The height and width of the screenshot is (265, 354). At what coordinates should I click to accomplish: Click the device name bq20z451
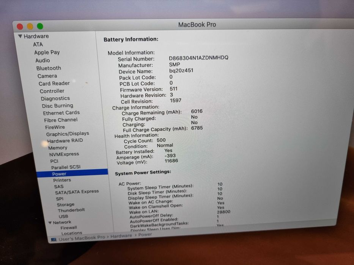pos(181,70)
